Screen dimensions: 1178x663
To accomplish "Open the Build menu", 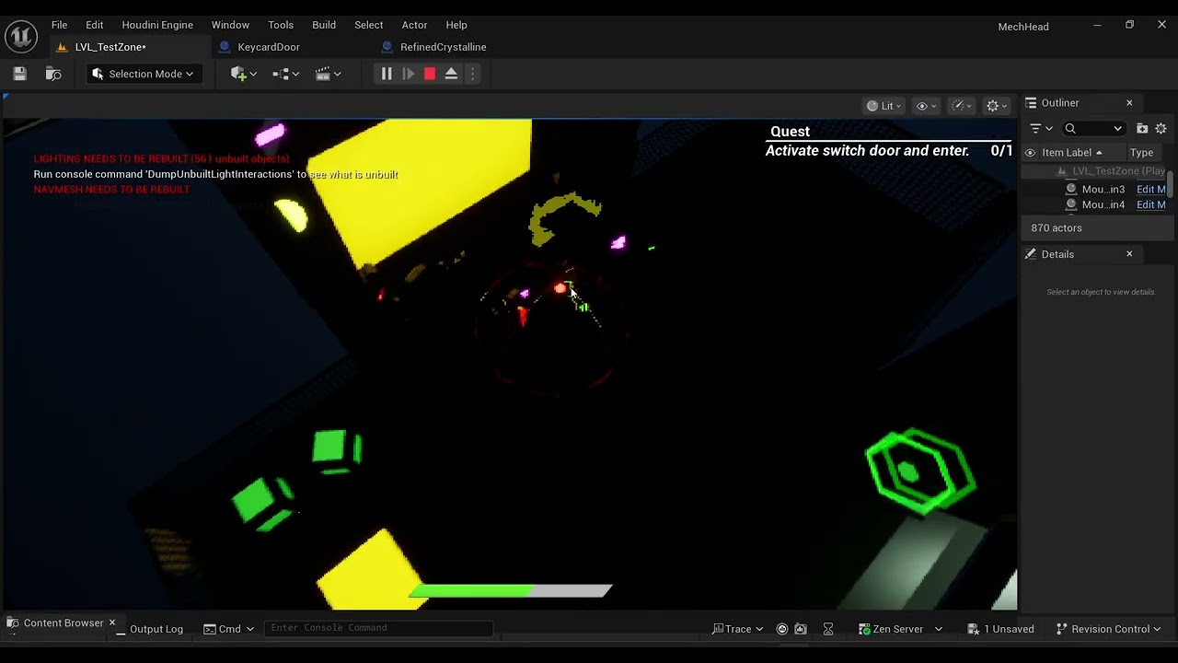I will click(324, 25).
